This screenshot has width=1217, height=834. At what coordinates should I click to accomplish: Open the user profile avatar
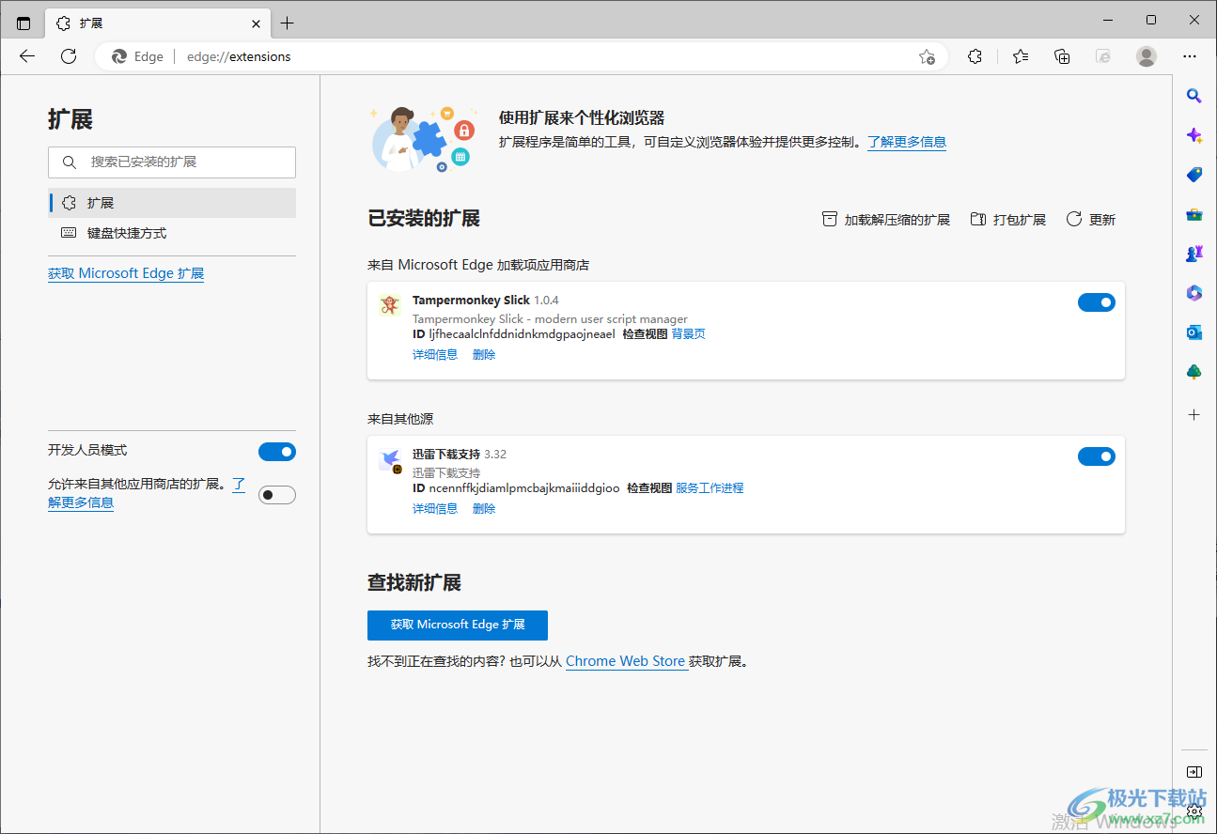pyautogui.click(x=1147, y=56)
